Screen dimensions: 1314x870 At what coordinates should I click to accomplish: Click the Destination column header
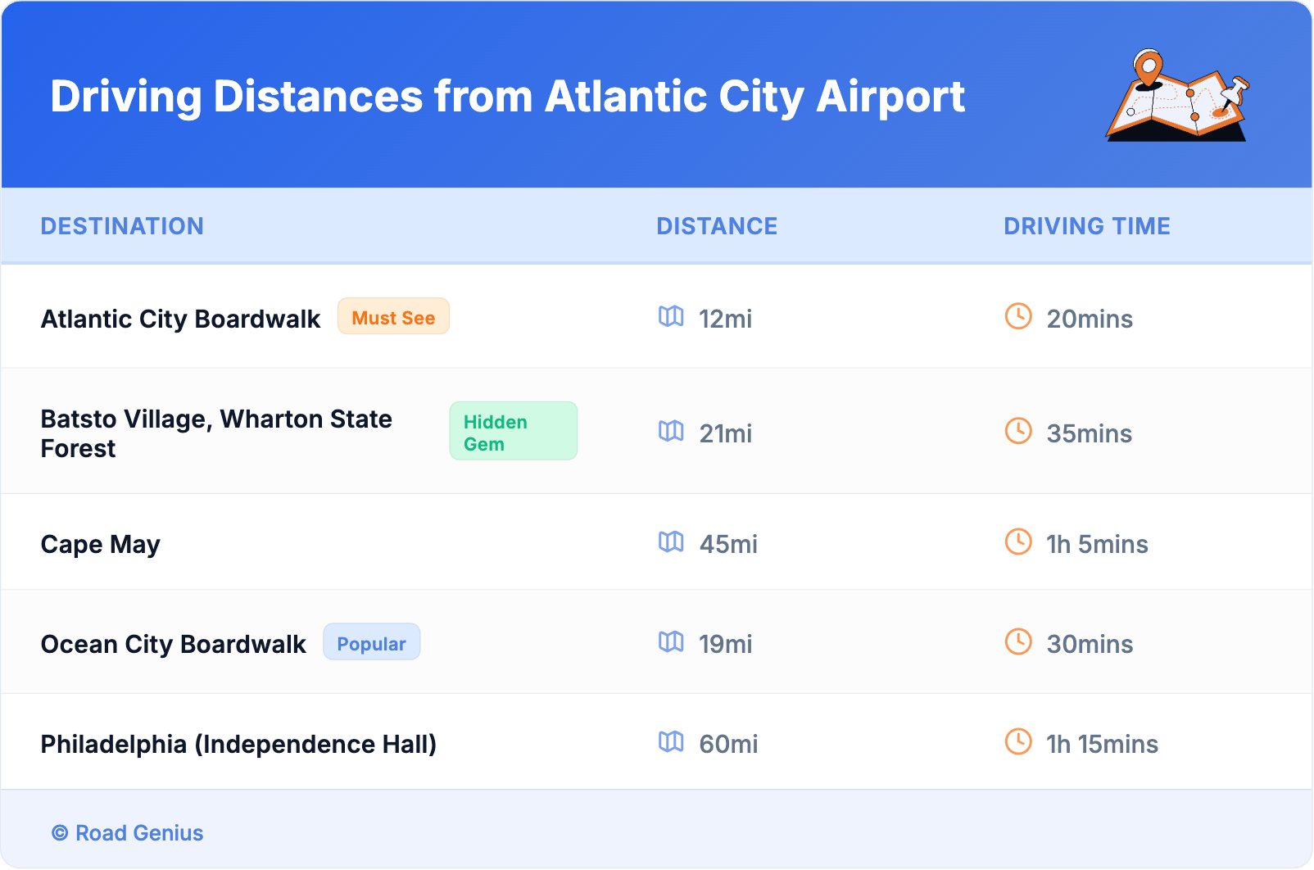(x=122, y=226)
